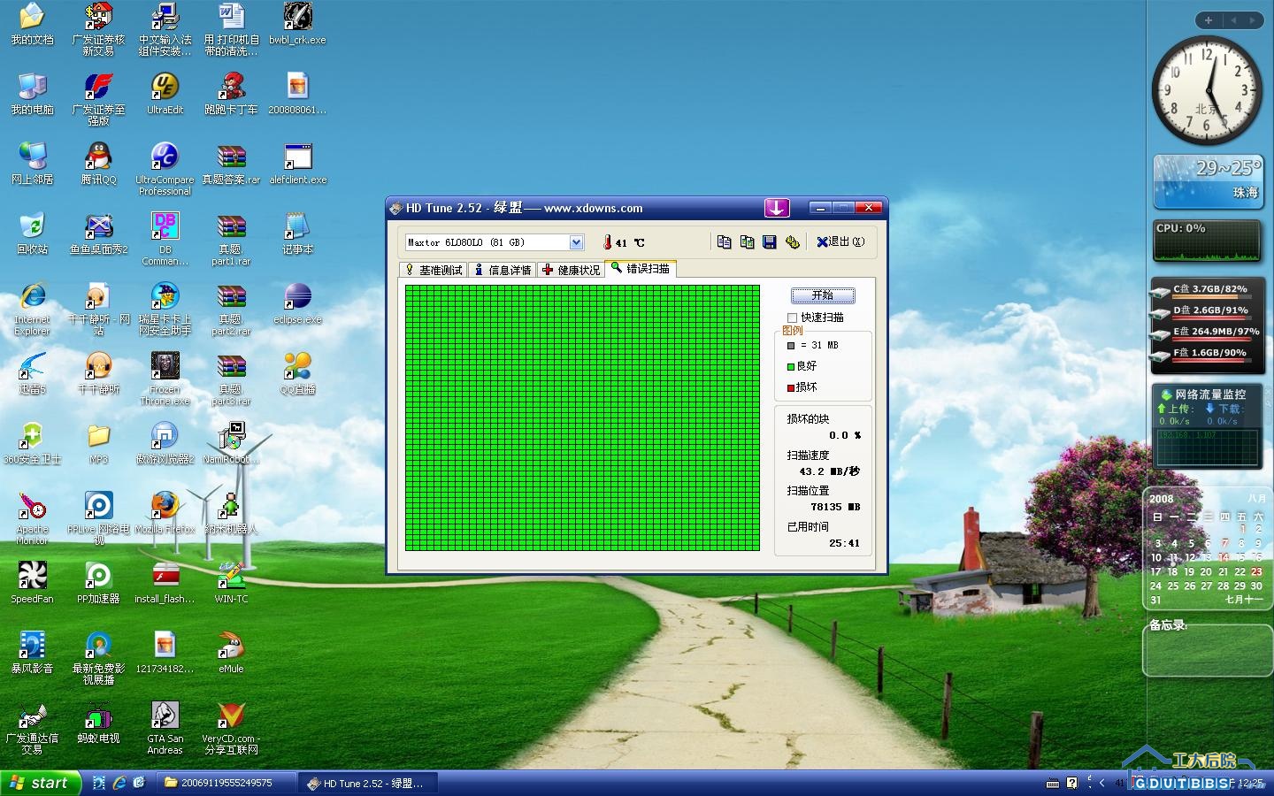Open the 记事本 notepad shortcut

tap(297, 233)
